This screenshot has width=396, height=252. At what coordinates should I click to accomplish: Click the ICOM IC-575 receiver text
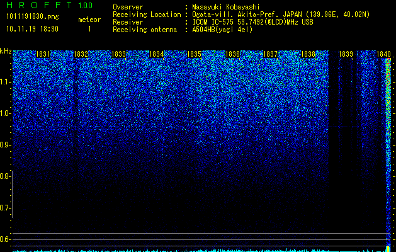tap(252, 22)
